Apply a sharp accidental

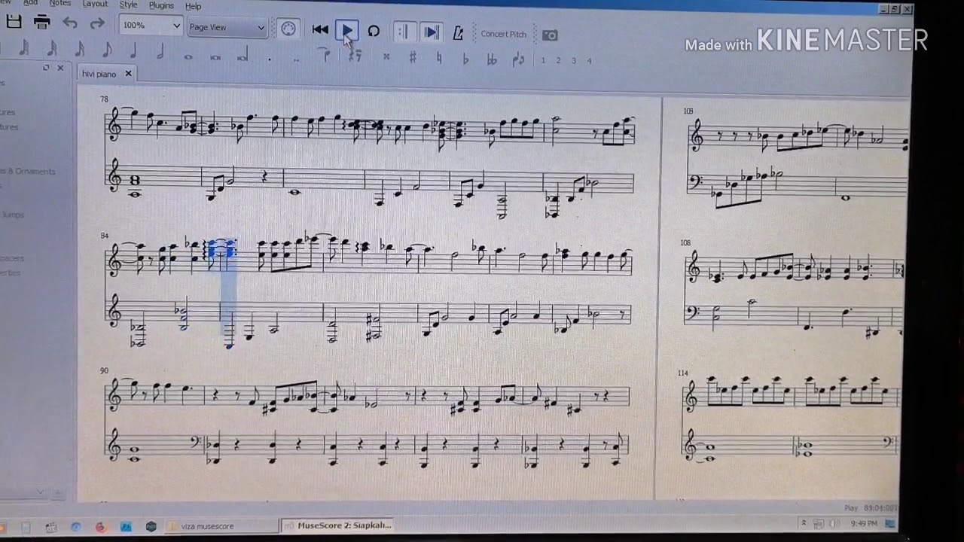point(413,57)
